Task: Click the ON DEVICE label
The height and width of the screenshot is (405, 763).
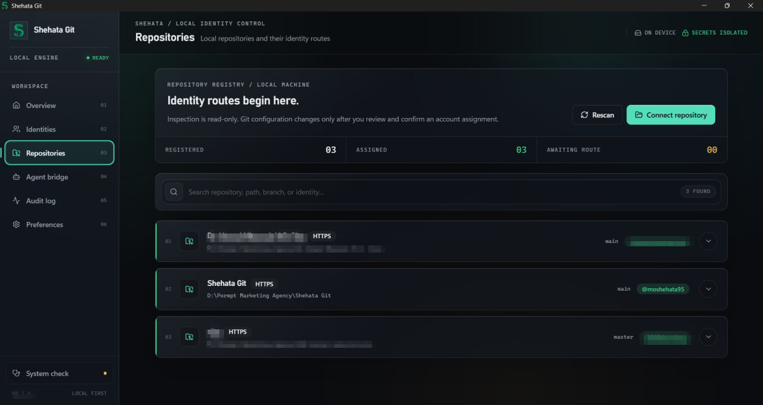Action: 660,33
